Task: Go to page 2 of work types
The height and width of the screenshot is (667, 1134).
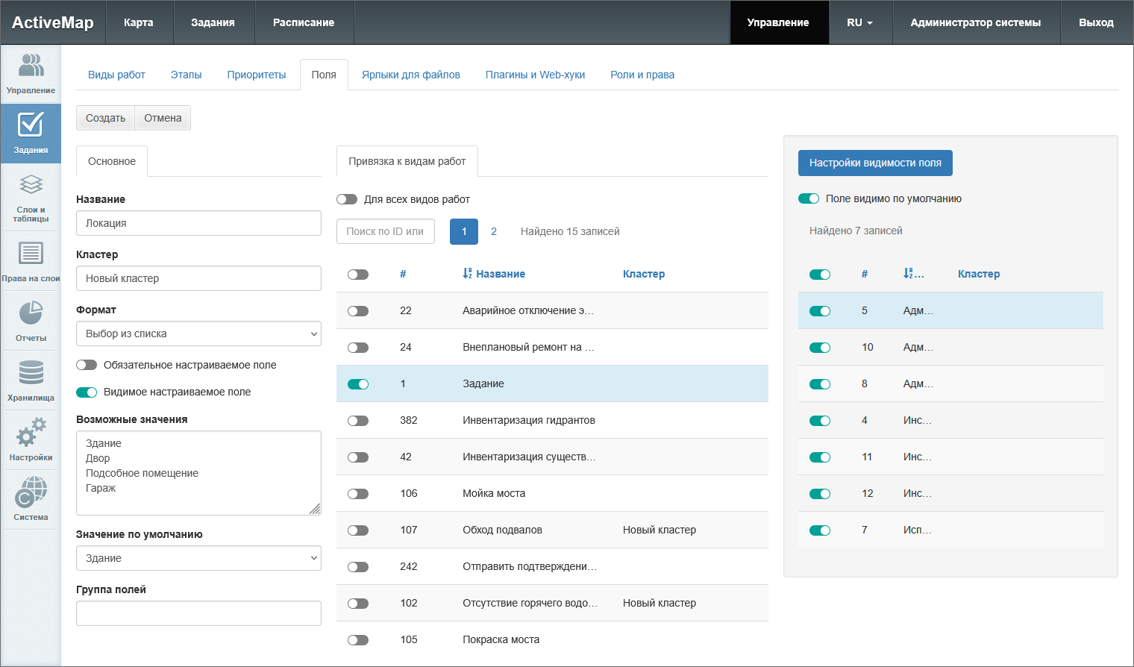Action: (x=494, y=231)
